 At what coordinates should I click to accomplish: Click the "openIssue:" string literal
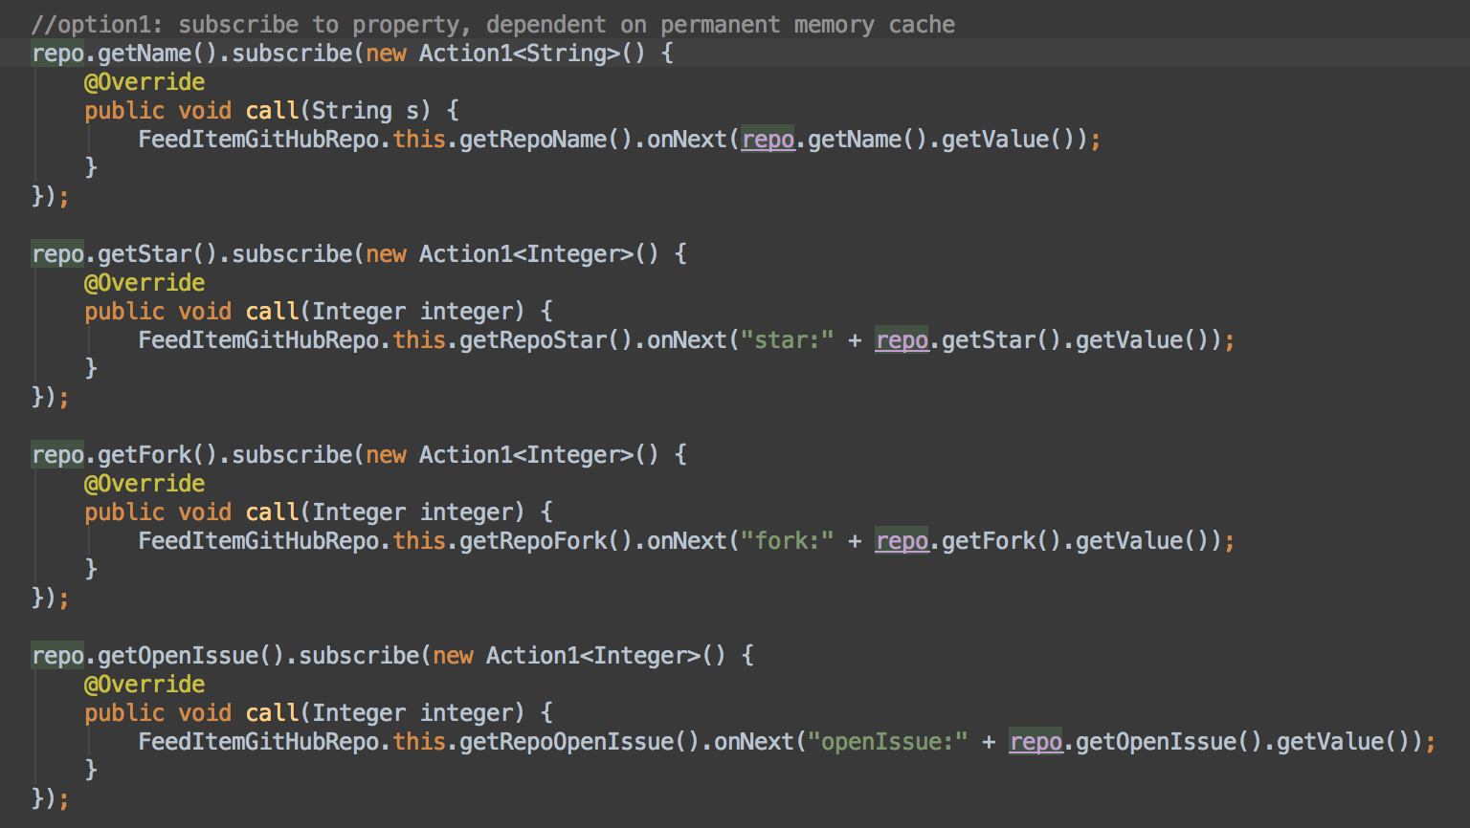point(887,742)
